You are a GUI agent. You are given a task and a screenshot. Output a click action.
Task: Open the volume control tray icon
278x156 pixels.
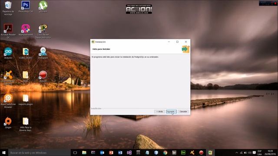tap(250, 153)
